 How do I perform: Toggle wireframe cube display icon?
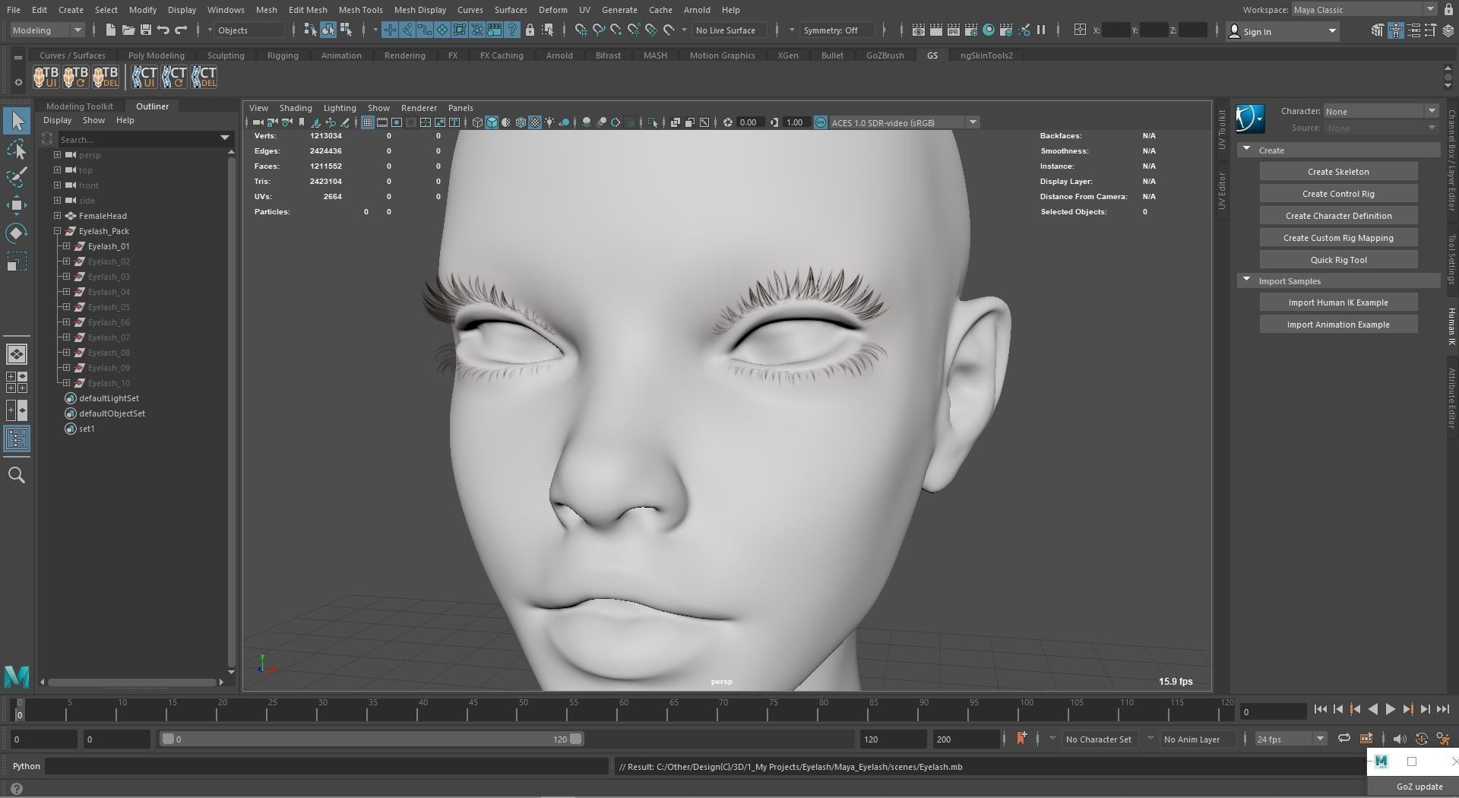point(477,122)
